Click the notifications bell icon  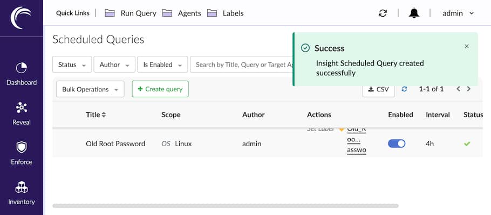414,13
